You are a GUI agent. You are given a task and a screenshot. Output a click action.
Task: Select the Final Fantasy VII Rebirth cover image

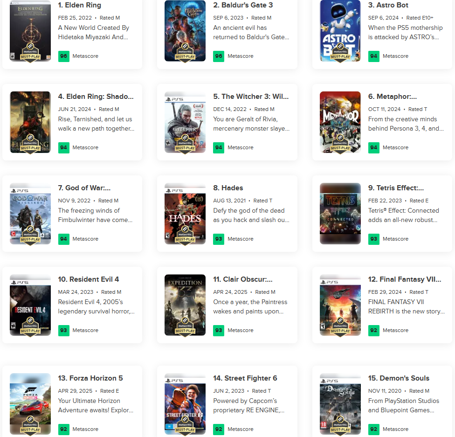point(340,305)
